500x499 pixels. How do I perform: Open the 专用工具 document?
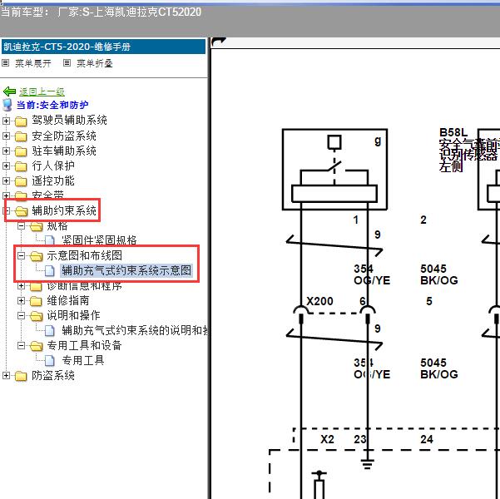point(83,360)
